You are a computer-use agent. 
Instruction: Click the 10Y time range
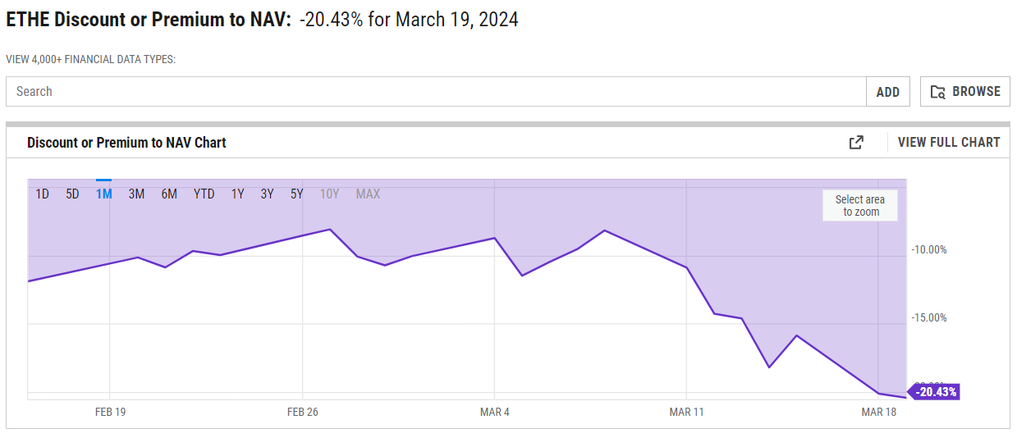(329, 194)
